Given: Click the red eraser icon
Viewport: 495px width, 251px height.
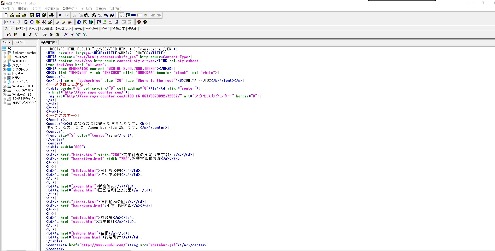Looking at the screenshot, I should coord(69,22).
